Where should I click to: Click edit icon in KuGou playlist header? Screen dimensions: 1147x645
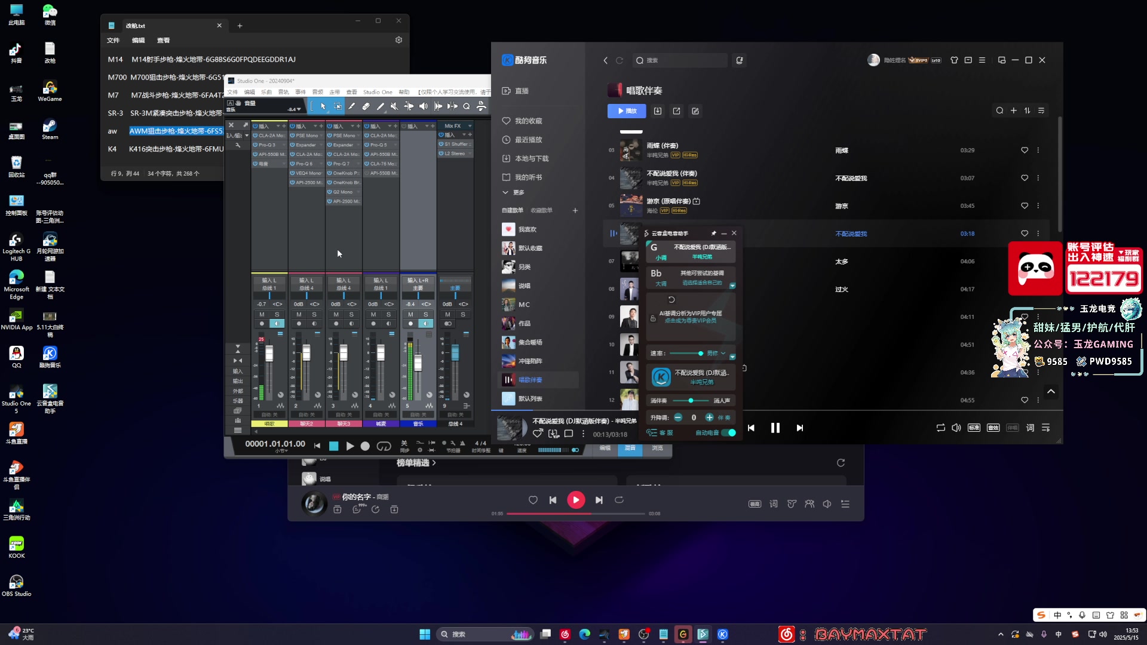tap(695, 111)
